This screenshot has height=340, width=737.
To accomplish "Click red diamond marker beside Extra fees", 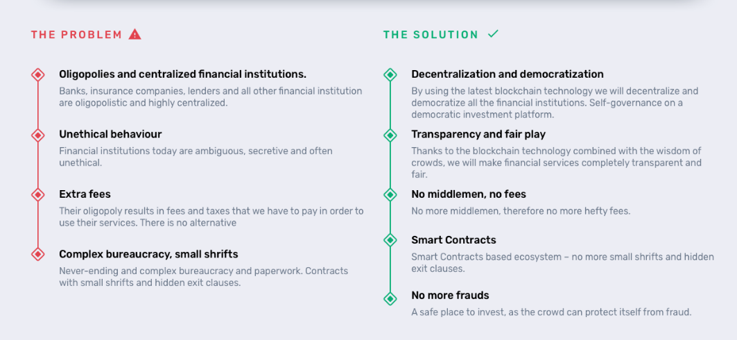I will (38, 194).
